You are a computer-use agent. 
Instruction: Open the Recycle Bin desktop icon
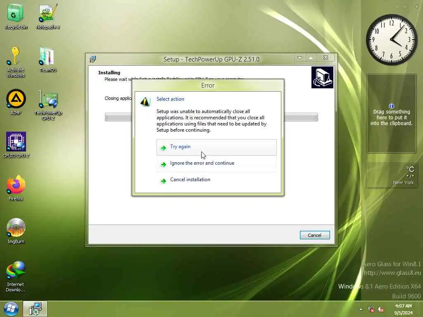point(15,17)
